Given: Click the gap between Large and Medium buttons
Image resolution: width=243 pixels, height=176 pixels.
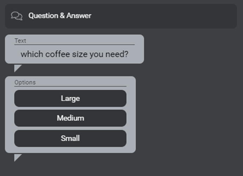Looking at the screenshot, I should (x=70, y=108).
